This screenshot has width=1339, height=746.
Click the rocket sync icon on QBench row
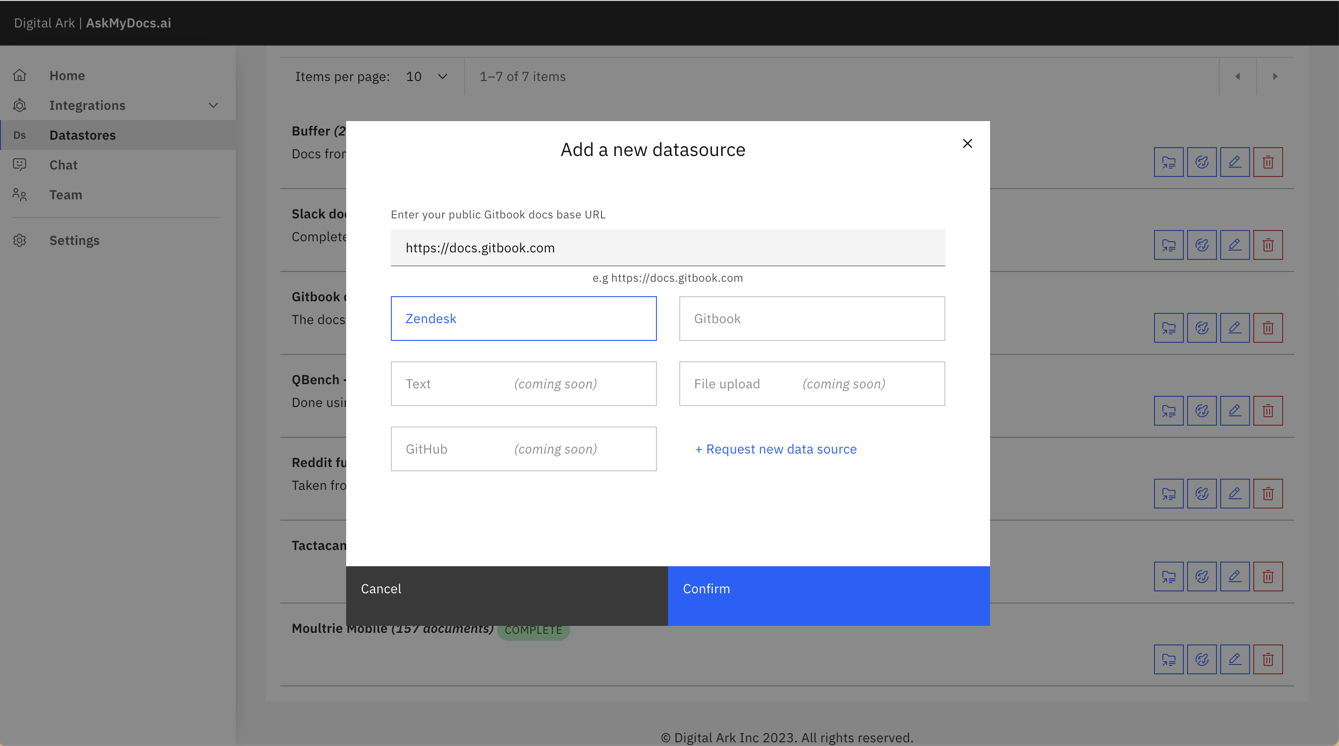(x=1202, y=411)
